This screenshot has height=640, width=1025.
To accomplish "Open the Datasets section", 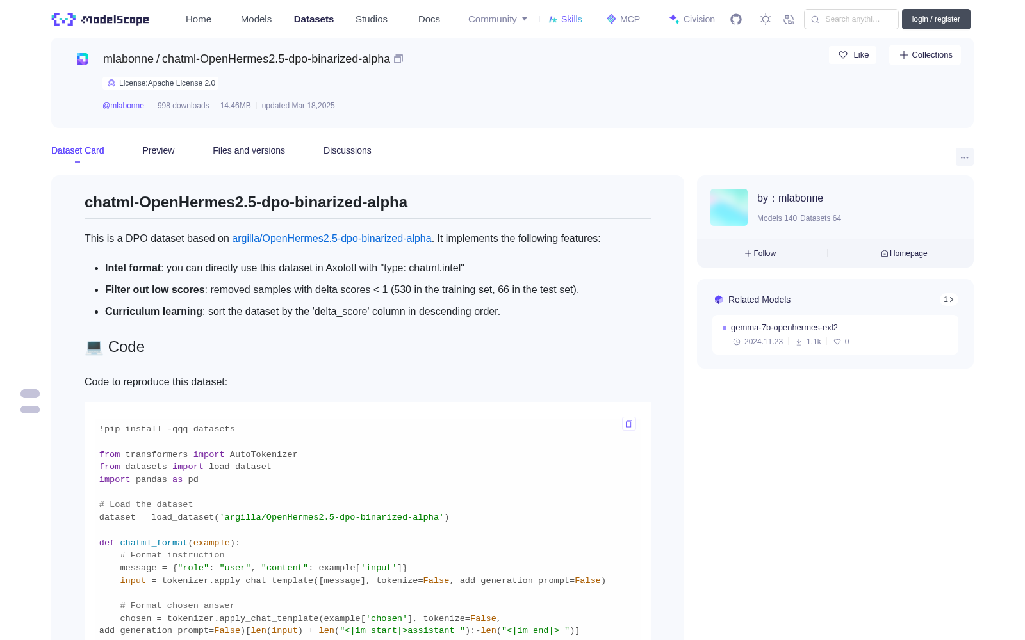I will (x=314, y=19).
